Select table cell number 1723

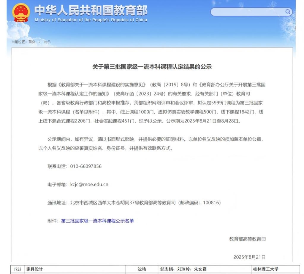pos(17,269)
